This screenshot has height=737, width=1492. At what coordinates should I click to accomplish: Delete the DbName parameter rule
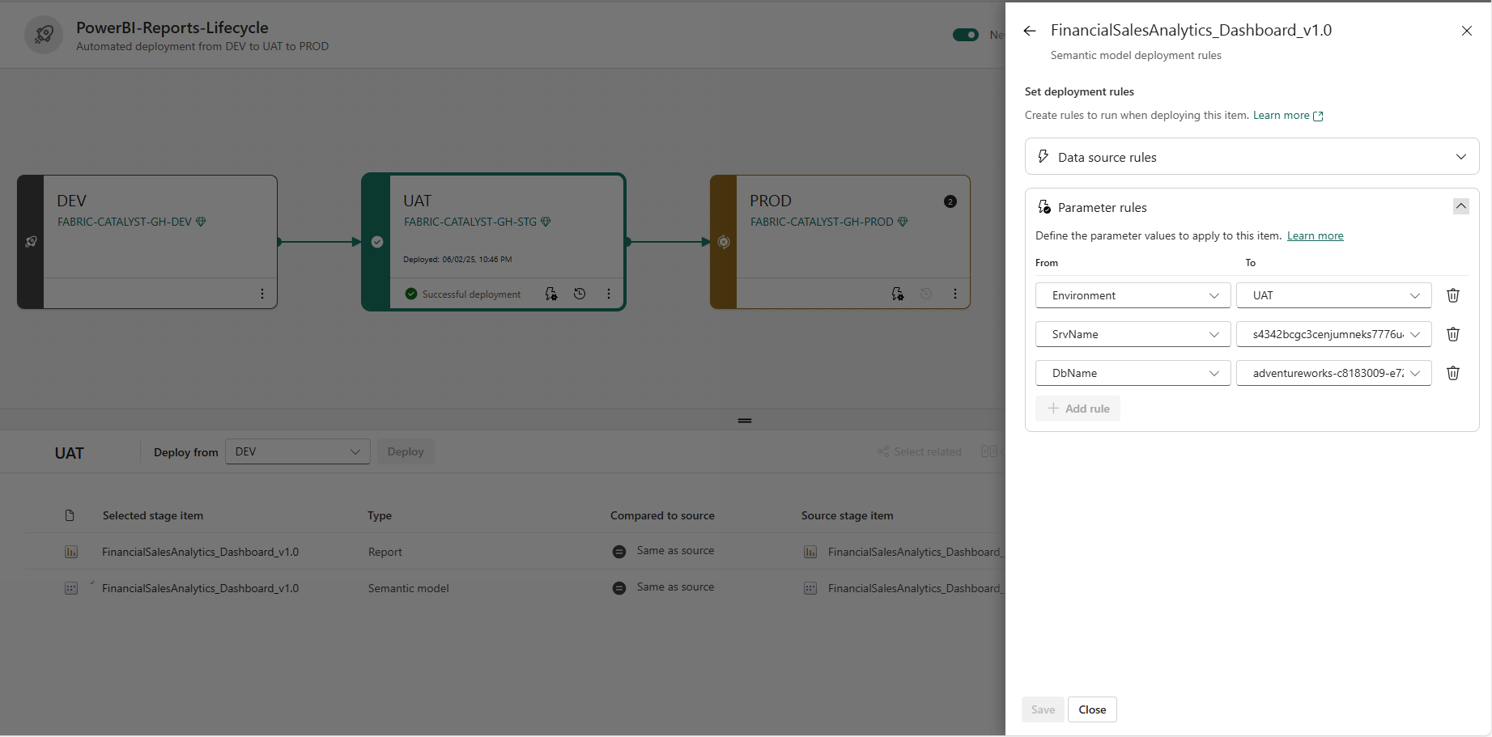tap(1453, 373)
